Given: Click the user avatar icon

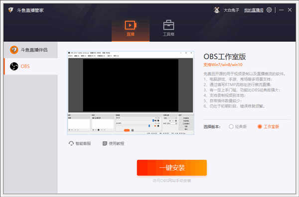Looking at the screenshot, I should tap(217, 10).
